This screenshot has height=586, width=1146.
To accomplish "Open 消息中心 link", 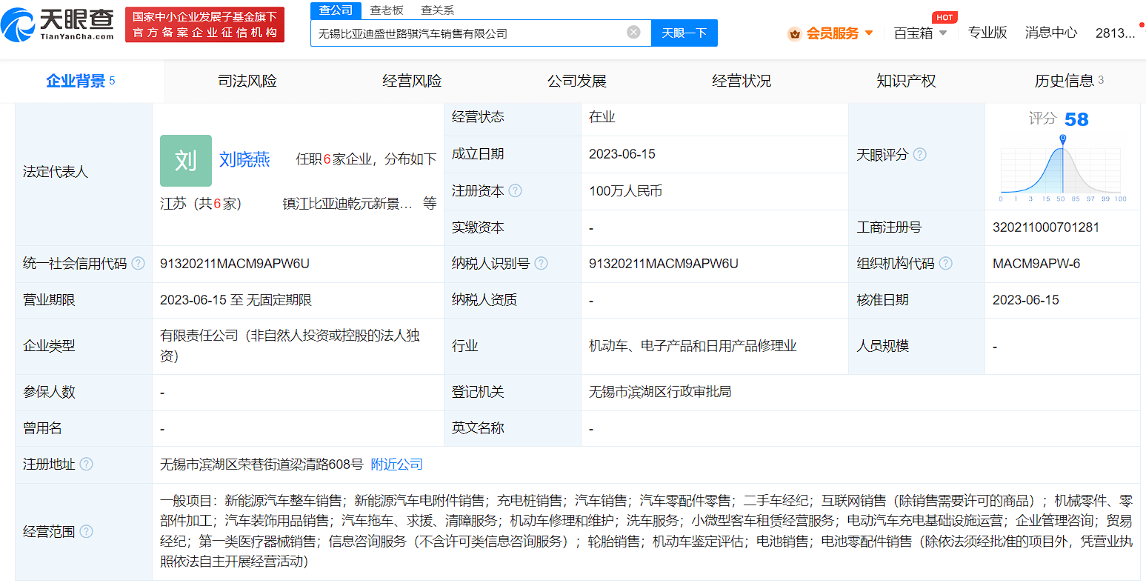I will tap(1050, 33).
